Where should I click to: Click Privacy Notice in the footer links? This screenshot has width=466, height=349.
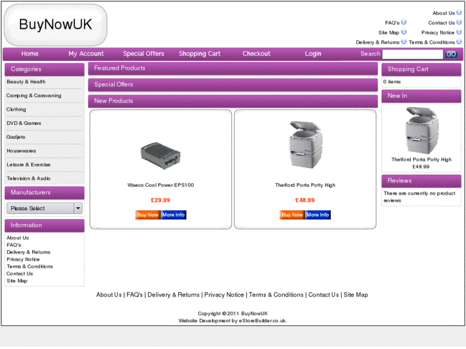coord(224,295)
